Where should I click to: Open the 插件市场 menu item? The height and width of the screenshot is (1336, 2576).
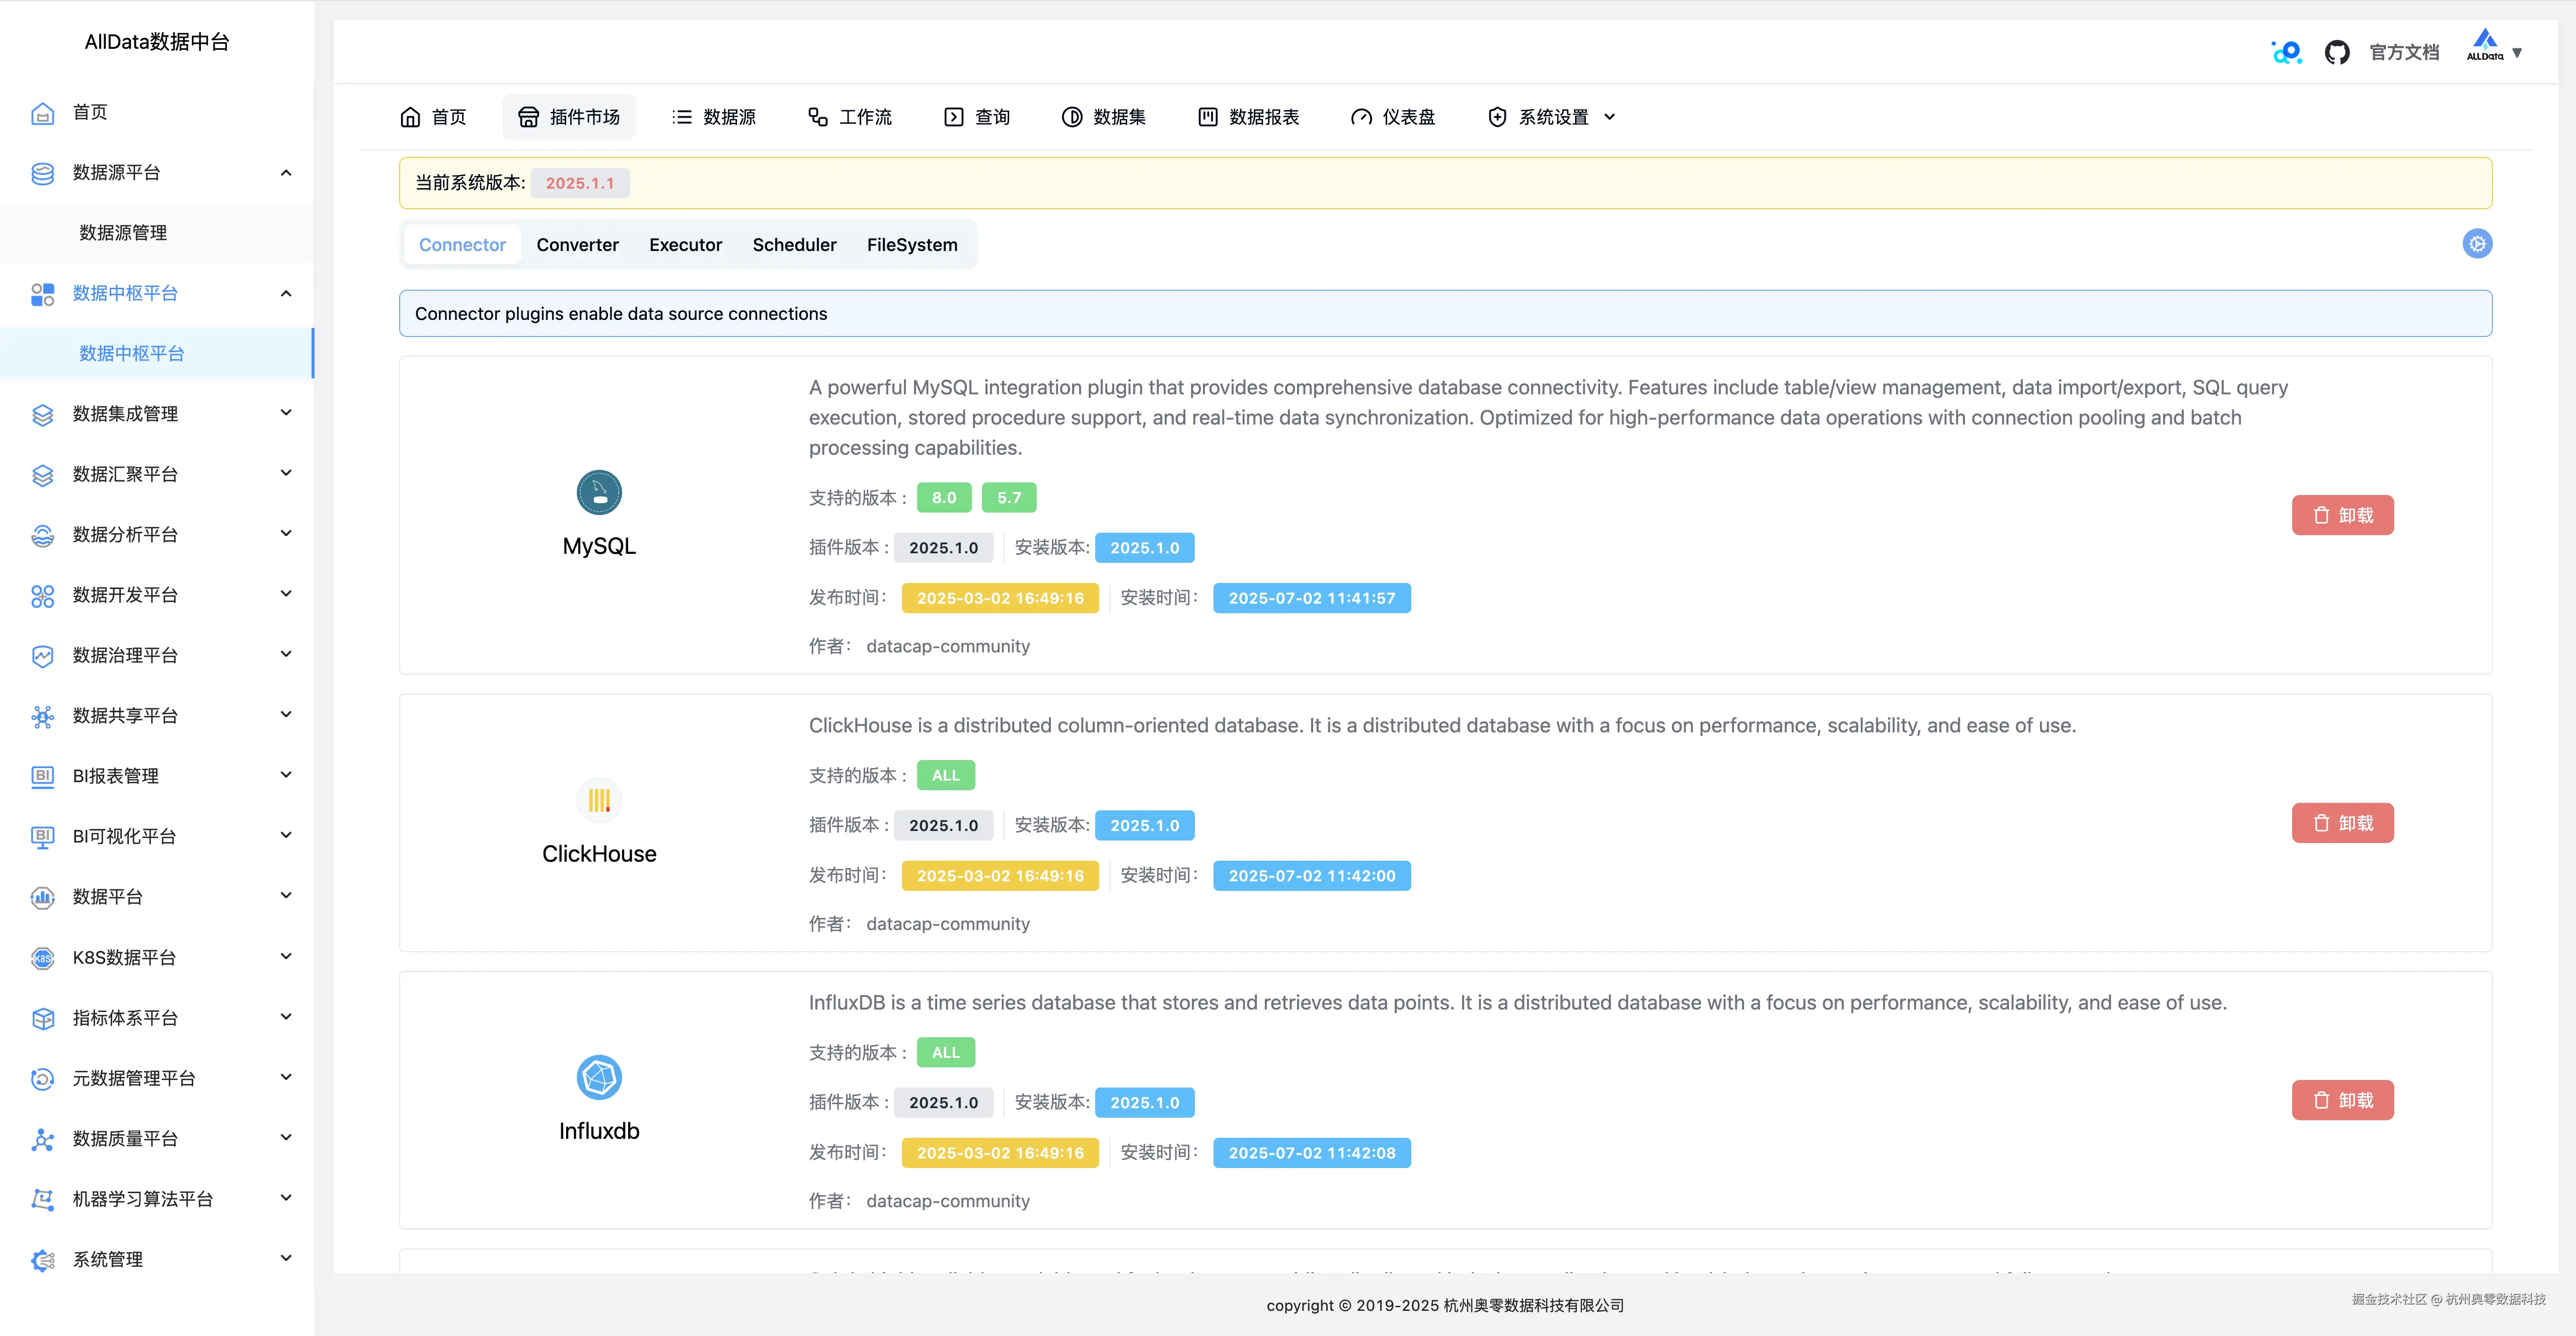(569, 117)
